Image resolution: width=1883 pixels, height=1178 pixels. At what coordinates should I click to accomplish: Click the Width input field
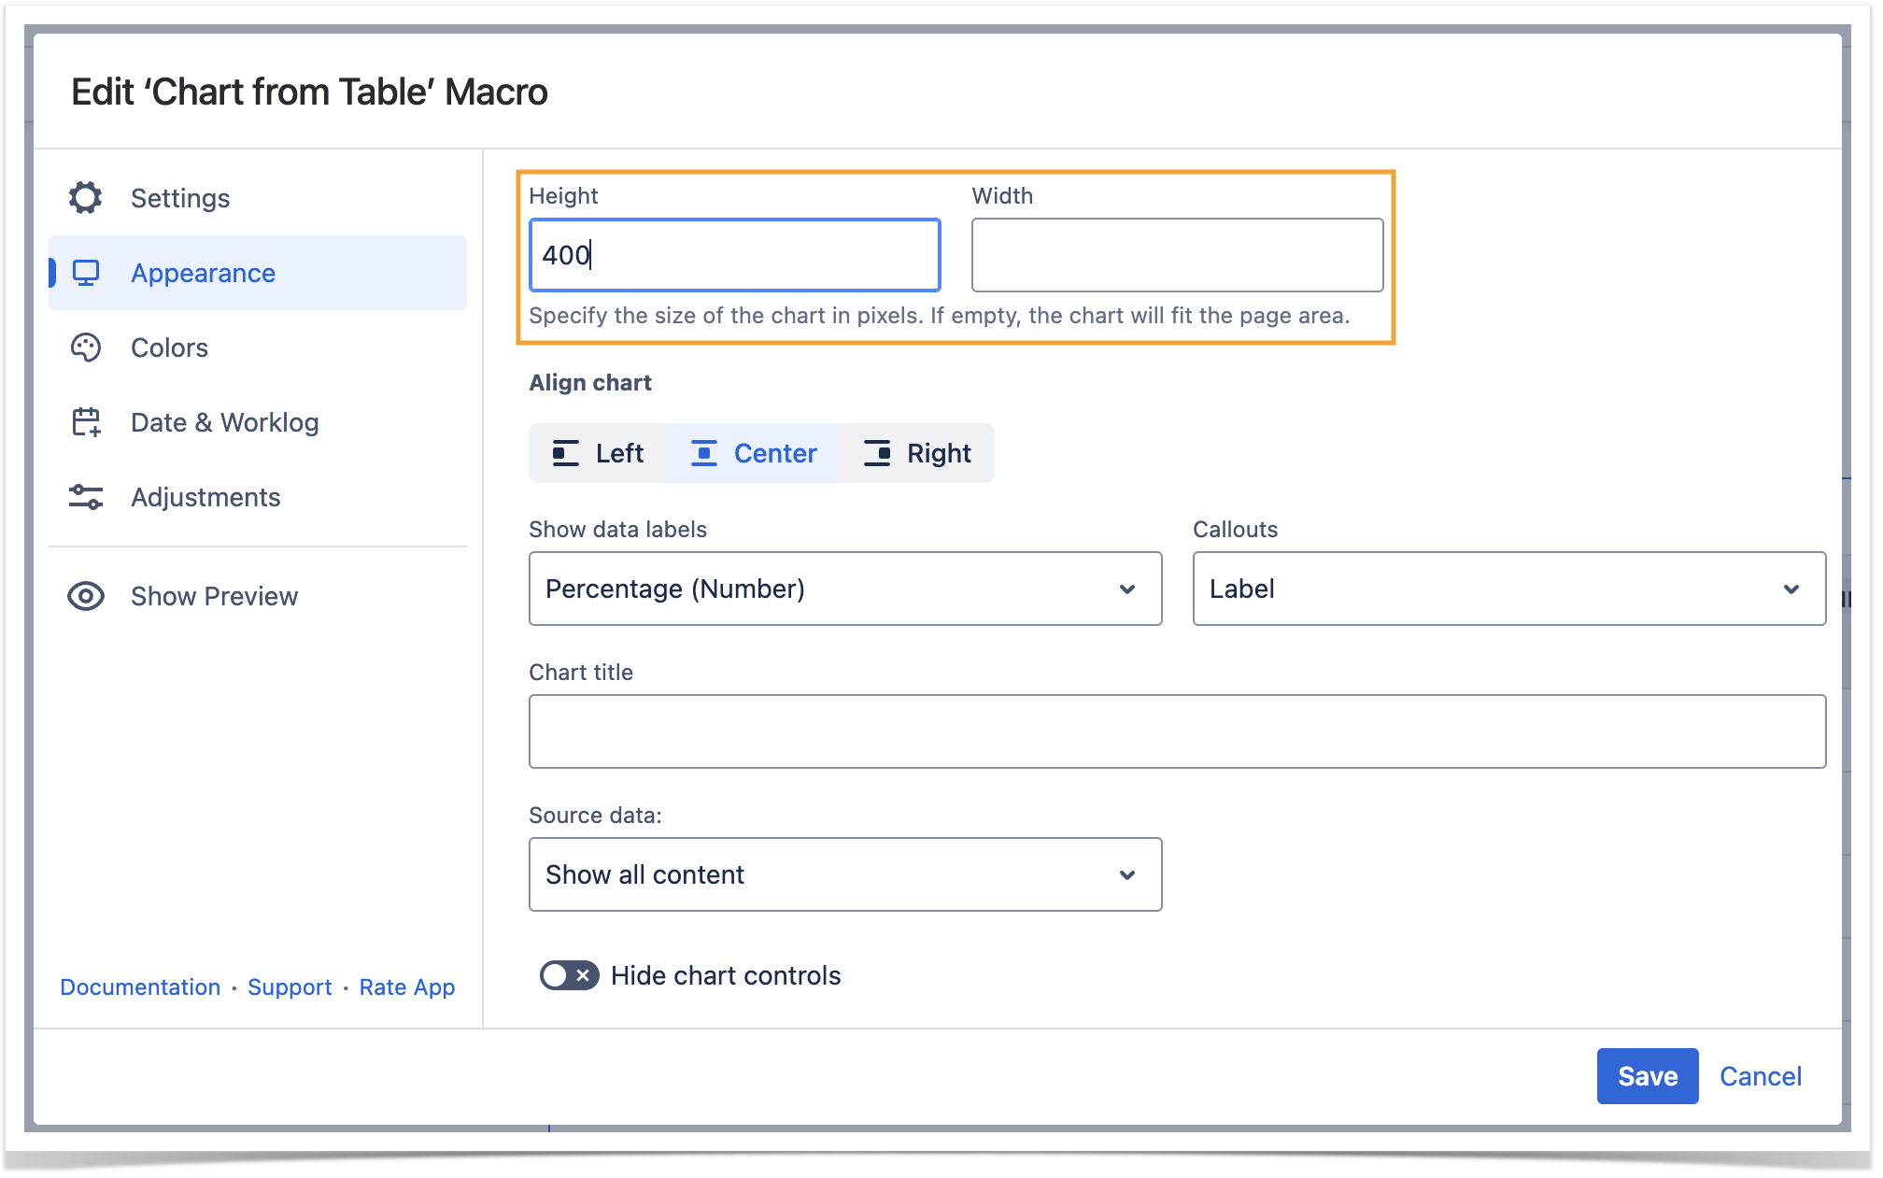pos(1176,255)
